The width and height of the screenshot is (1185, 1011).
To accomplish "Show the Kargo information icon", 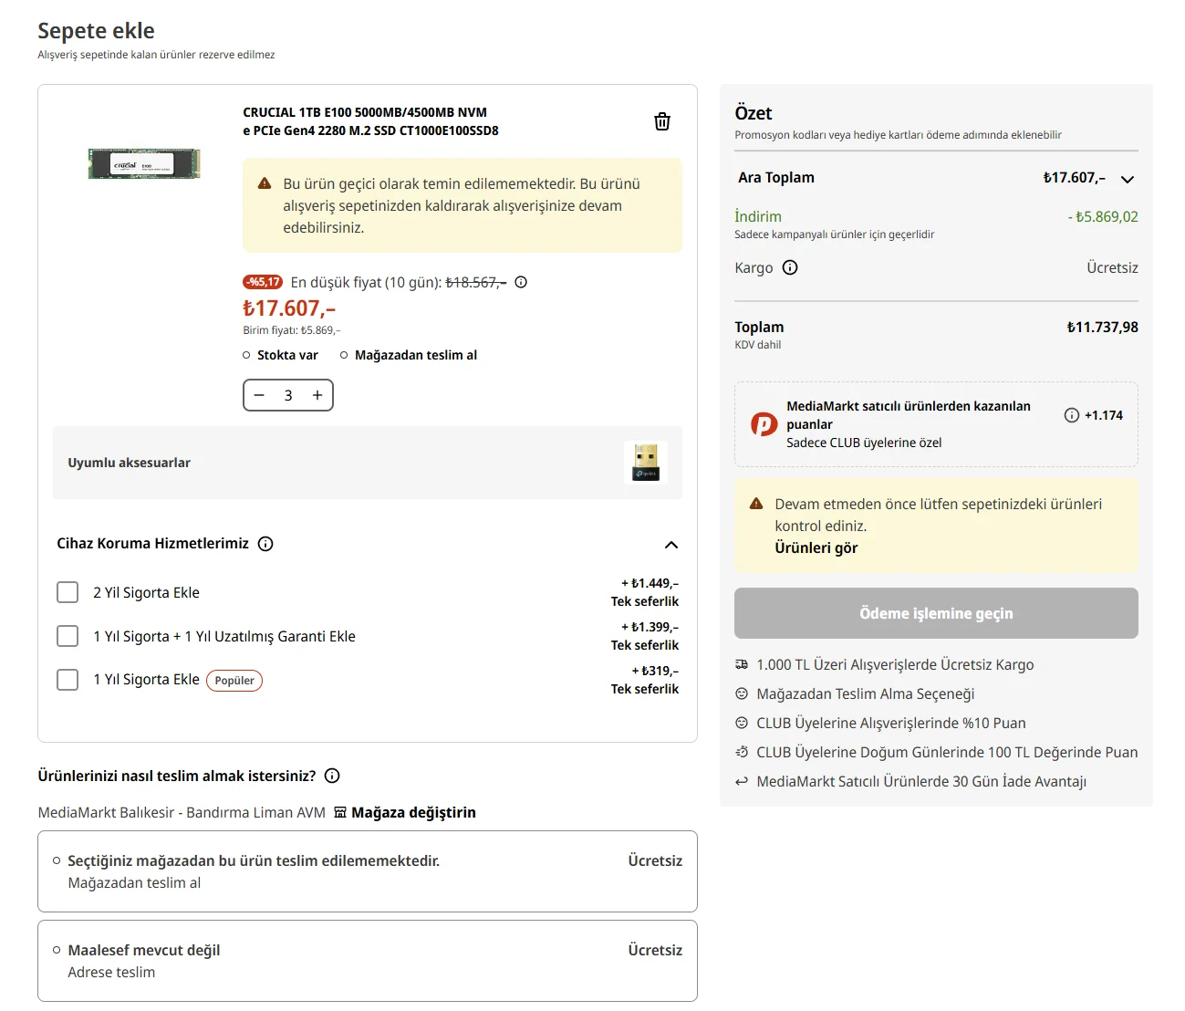I will 790,267.
